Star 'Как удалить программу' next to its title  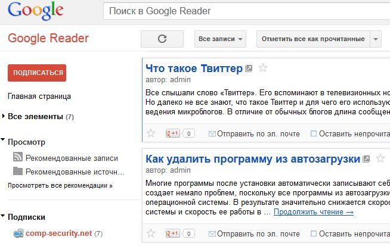coord(380,158)
